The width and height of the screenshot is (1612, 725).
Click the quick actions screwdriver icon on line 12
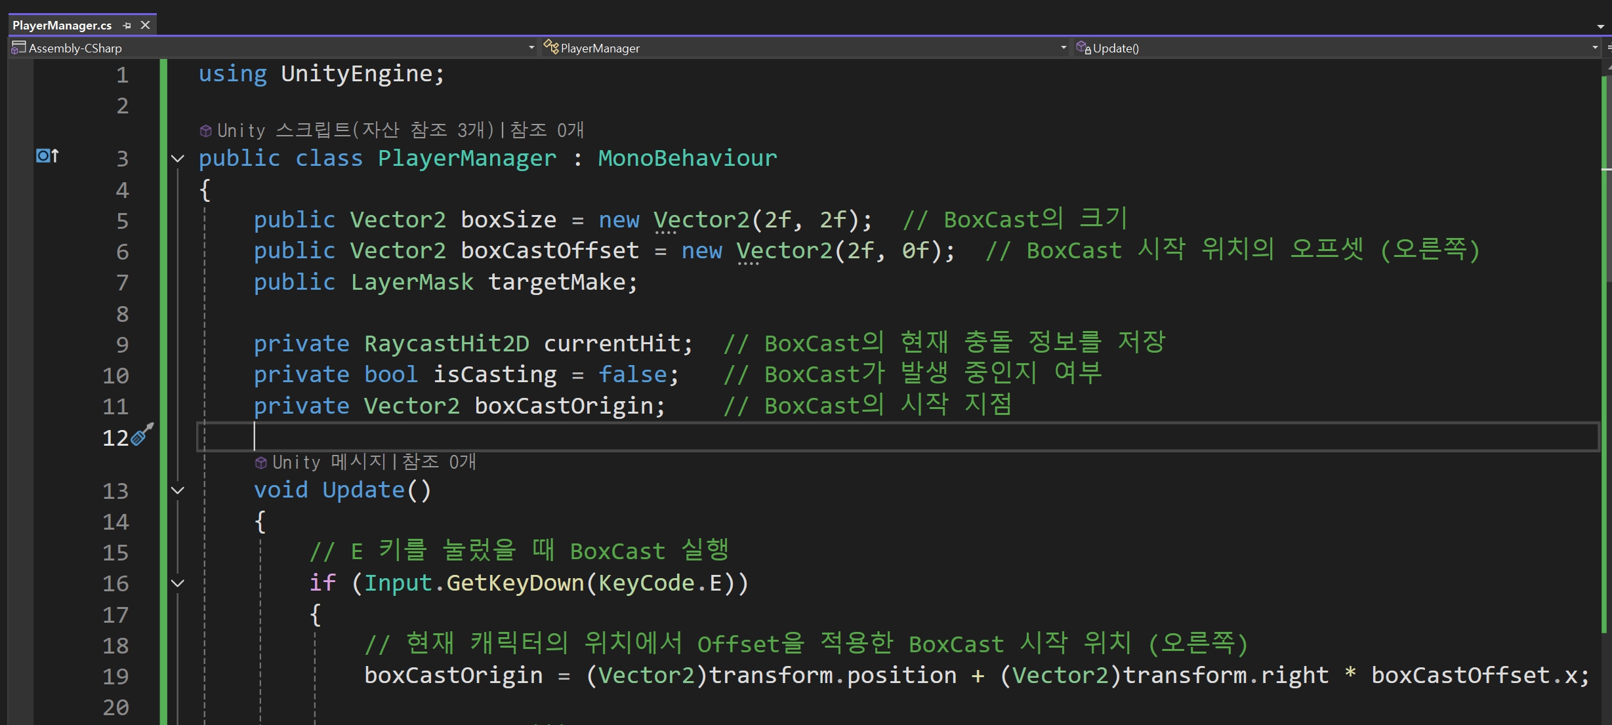pos(142,435)
